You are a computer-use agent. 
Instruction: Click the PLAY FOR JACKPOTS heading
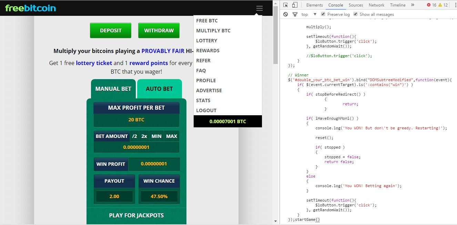[x=136, y=215]
